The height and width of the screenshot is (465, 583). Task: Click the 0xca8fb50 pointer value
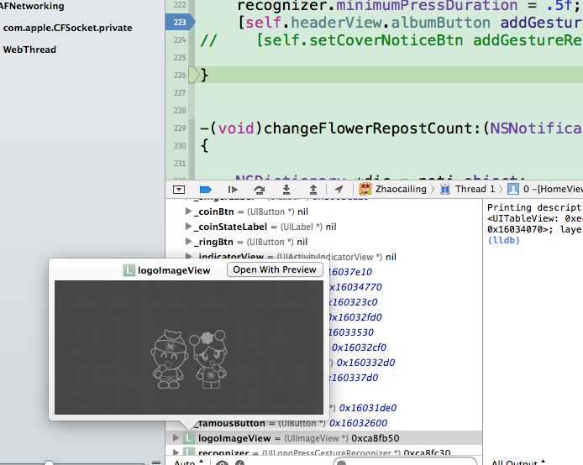[376, 438]
